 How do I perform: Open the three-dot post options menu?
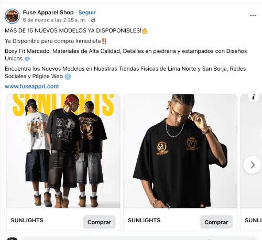click(253, 16)
